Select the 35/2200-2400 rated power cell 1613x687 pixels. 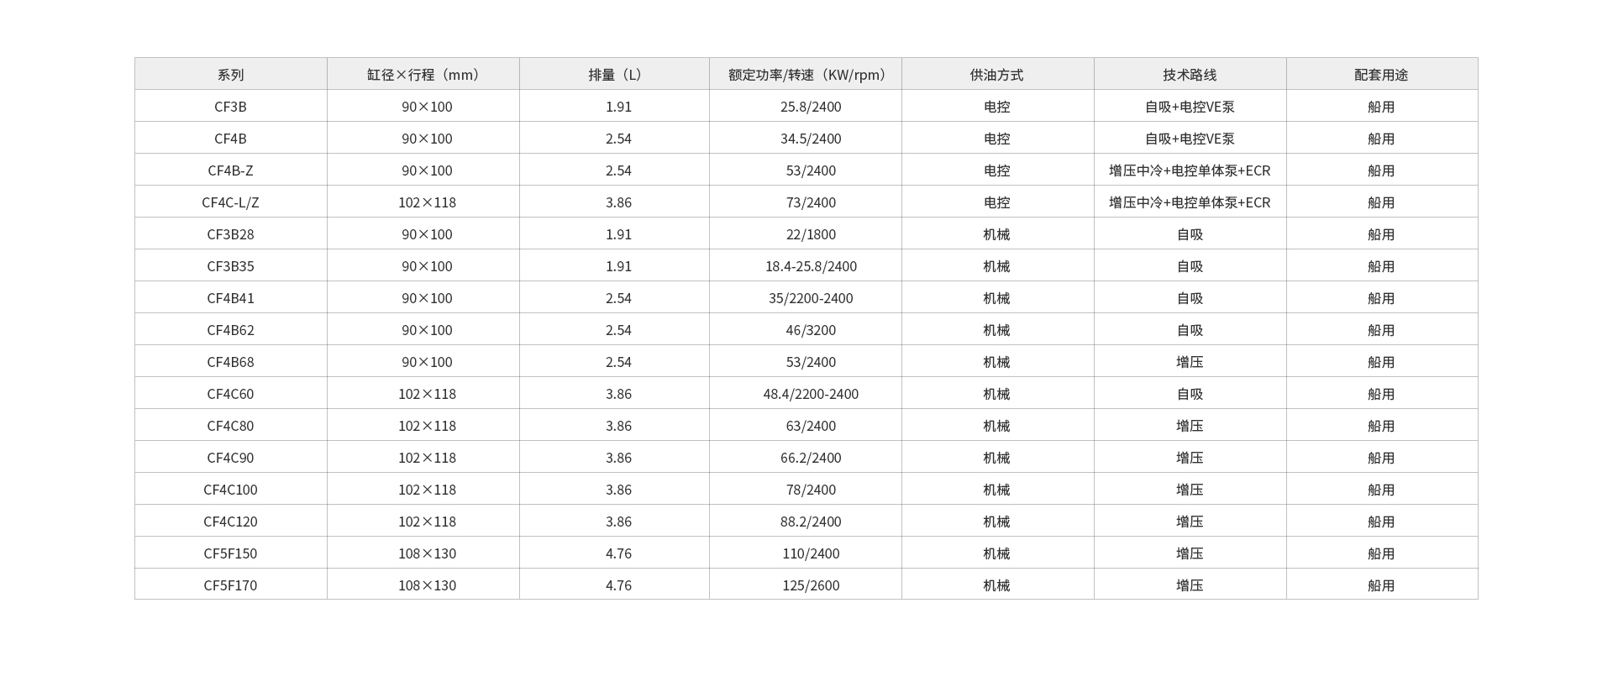(x=811, y=298)
